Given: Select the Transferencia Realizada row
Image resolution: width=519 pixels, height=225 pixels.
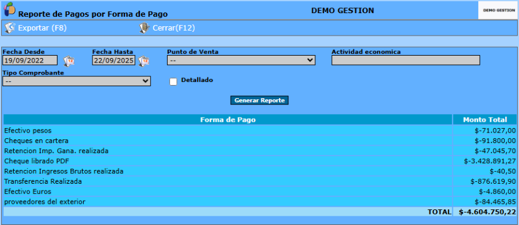Looking at the screenshot, I should [x=260, y=181].
